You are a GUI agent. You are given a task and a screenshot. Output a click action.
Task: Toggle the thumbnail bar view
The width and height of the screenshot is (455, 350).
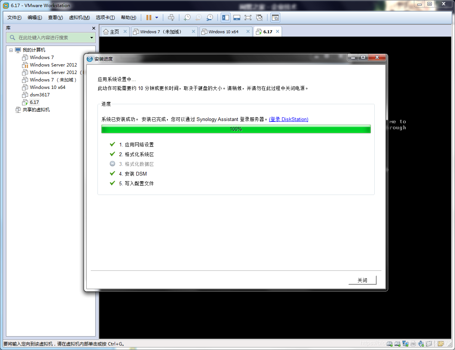(236, 18)
